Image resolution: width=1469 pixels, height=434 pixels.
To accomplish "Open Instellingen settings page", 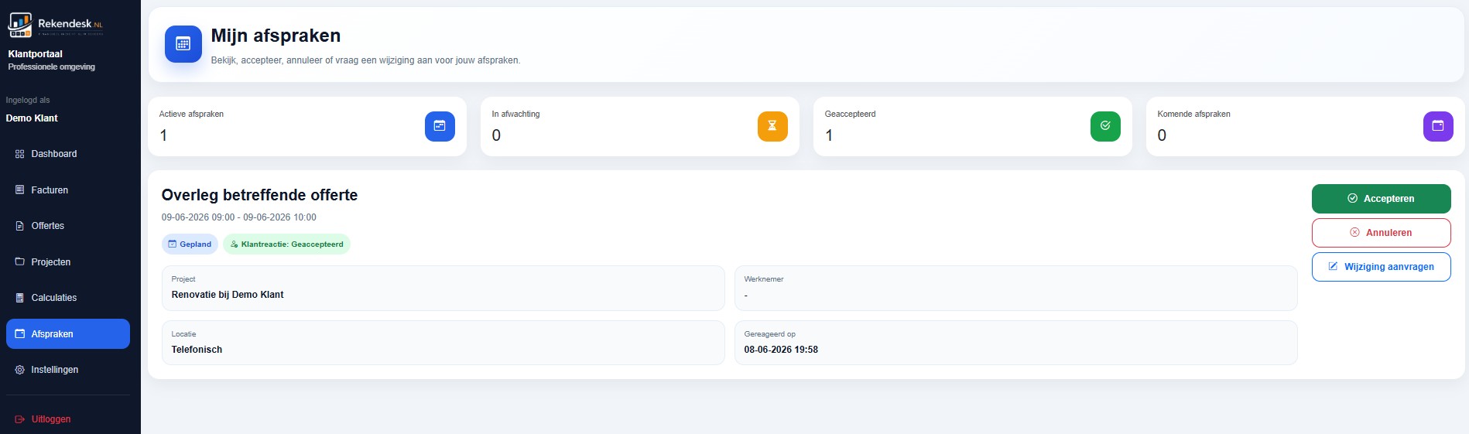I will 68,370.
